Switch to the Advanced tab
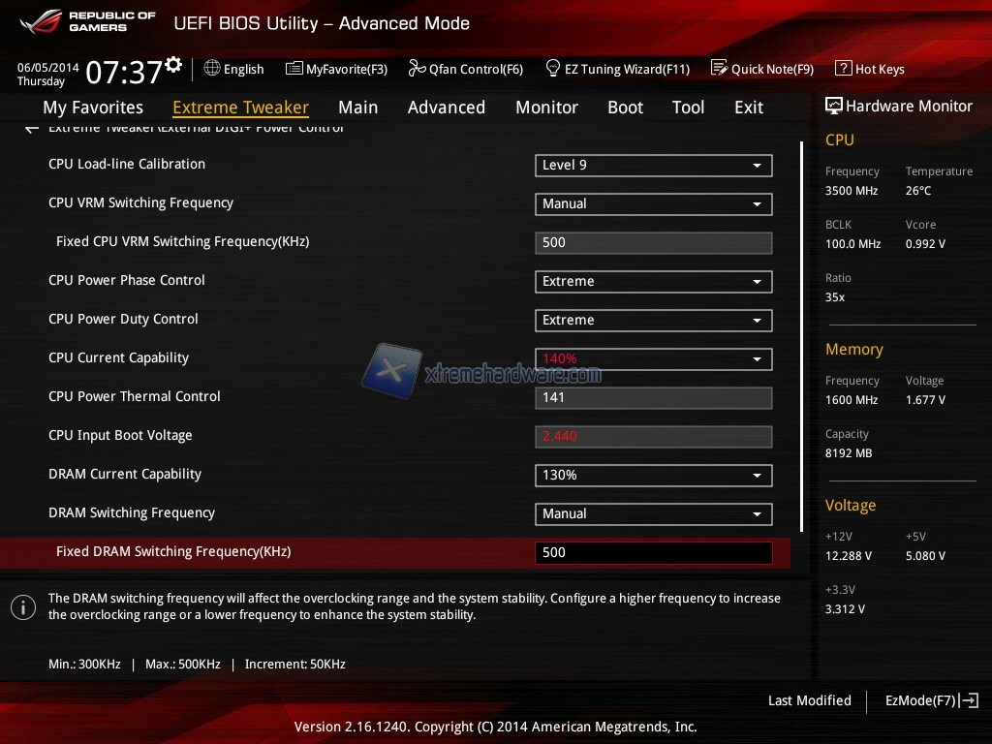 (x=446, y=108)
